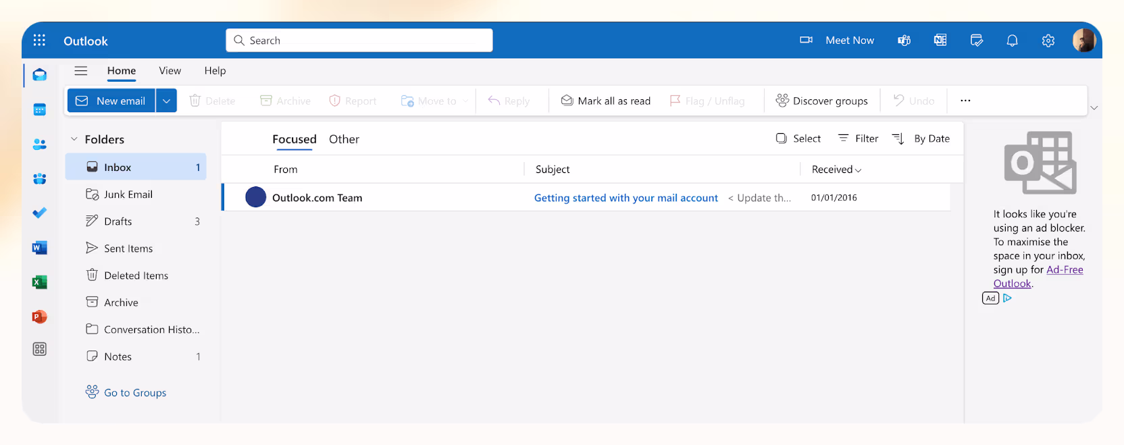
Task: Click the Delete toolbar button
Action: pos(212,101)
